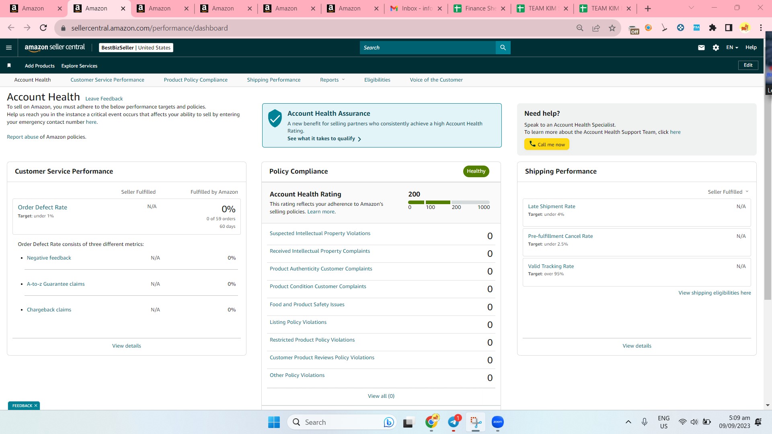Click the A-to-z Guarantee claims link
772x434 pixels.
[56, 284]
